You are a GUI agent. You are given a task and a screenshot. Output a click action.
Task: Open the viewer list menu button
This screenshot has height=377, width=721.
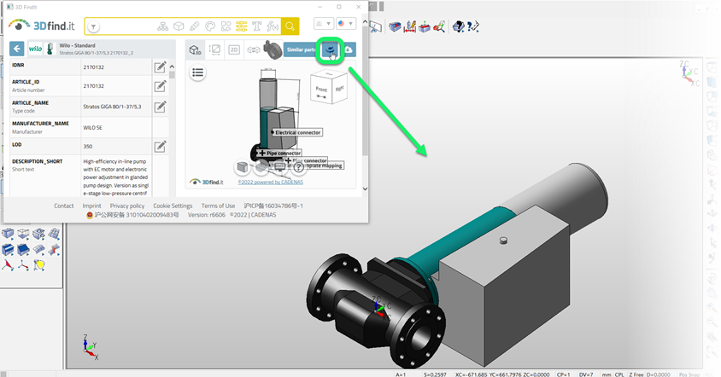click(x=197, y=72)
